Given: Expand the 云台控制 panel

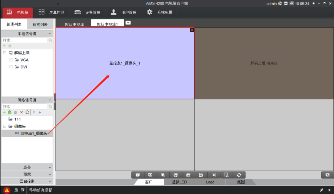Looking at the screenshot, I should pyautogui.click(x=27, y=181).
